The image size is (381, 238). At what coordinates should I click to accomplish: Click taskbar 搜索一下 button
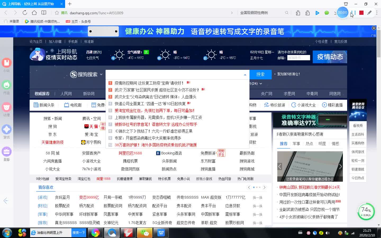79,233
